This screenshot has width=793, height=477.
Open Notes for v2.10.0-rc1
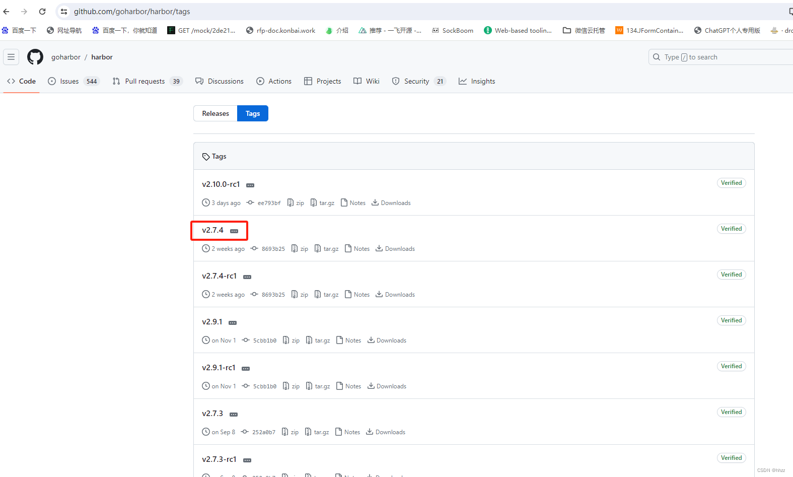tap(353, 203)
